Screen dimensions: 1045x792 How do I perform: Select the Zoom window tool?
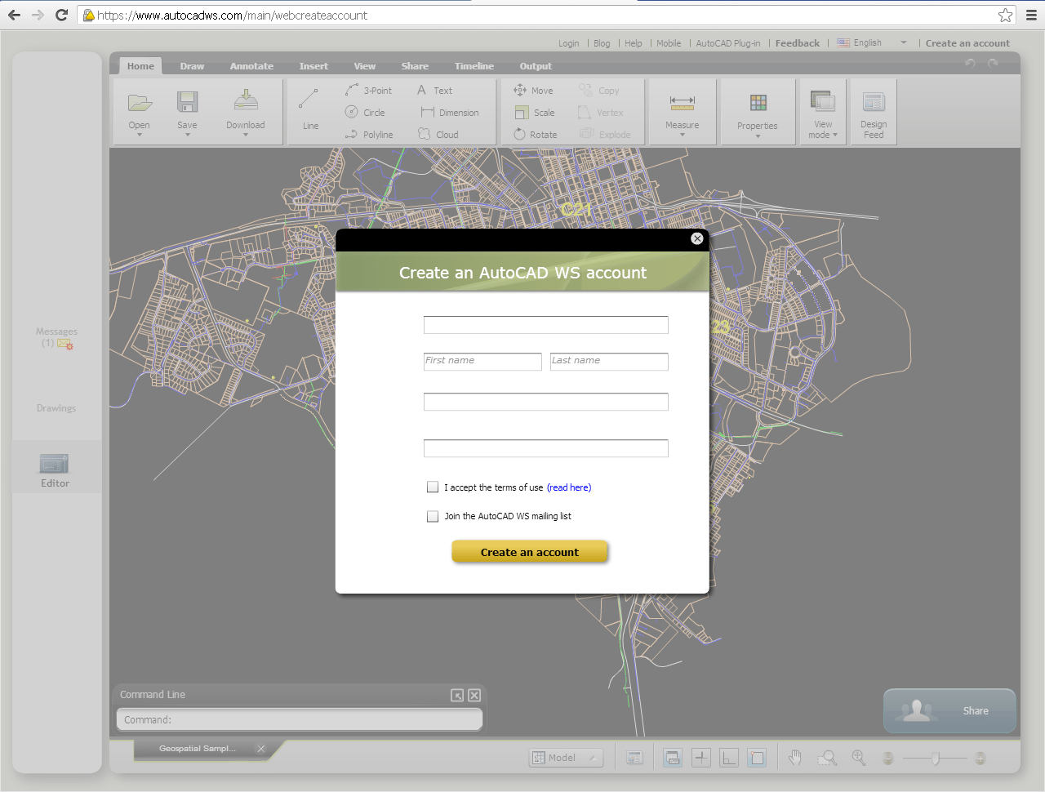click(827, 758)
